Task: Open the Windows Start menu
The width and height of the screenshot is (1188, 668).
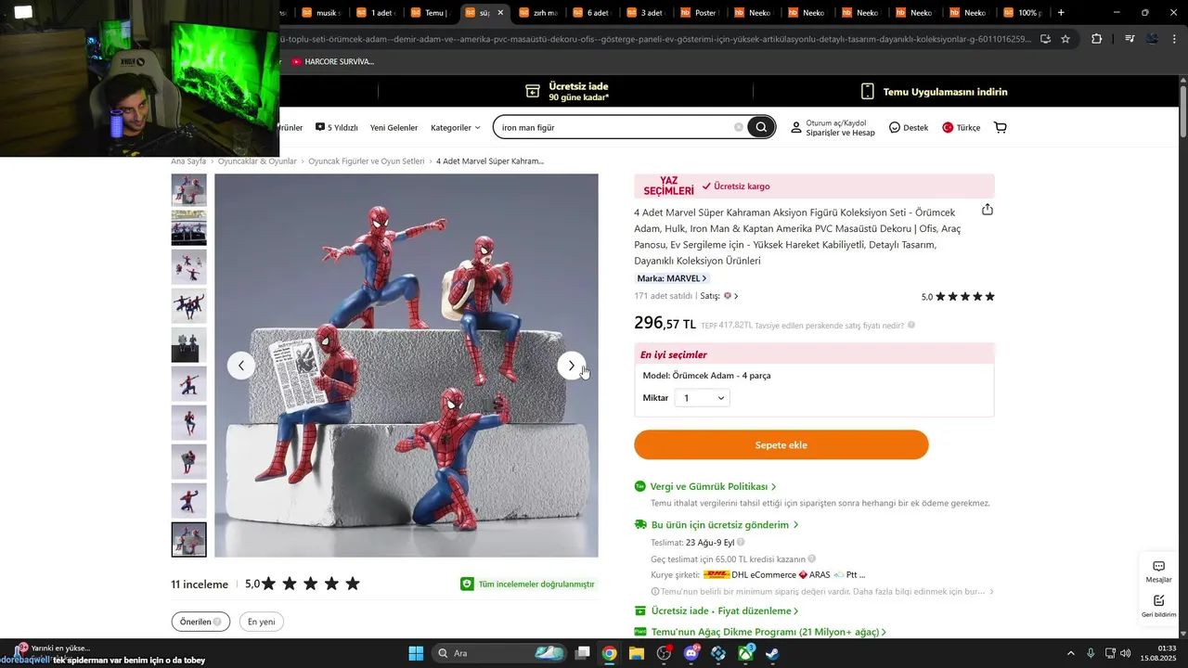Action: [416, 653]
